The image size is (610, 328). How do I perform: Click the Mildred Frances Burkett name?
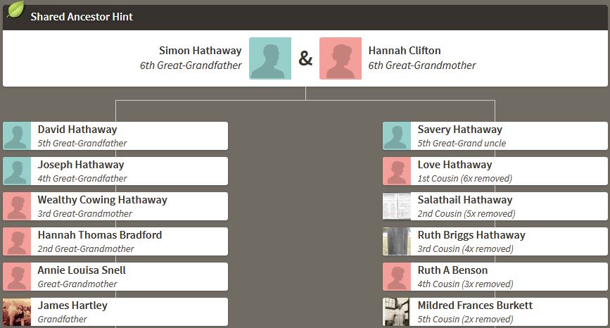[x=475, y=305]
